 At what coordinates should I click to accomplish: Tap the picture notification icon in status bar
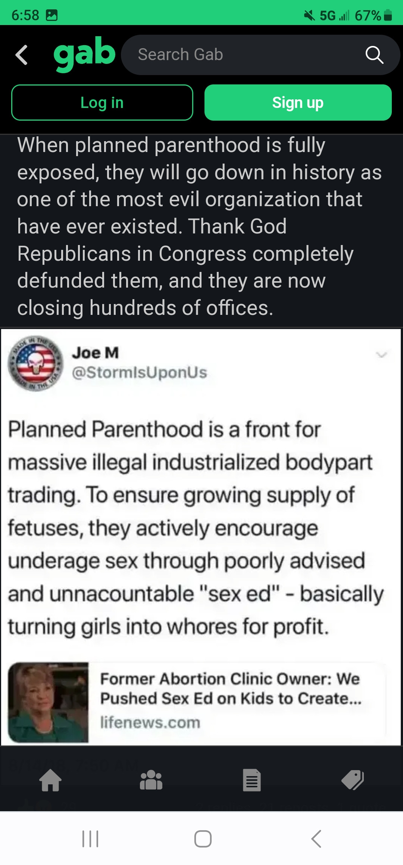[x=51, y=15]
